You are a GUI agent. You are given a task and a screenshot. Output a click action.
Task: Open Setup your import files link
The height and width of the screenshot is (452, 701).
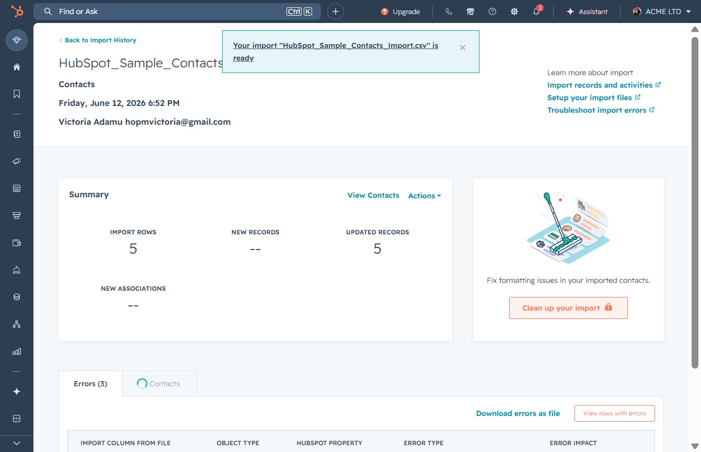594,98
